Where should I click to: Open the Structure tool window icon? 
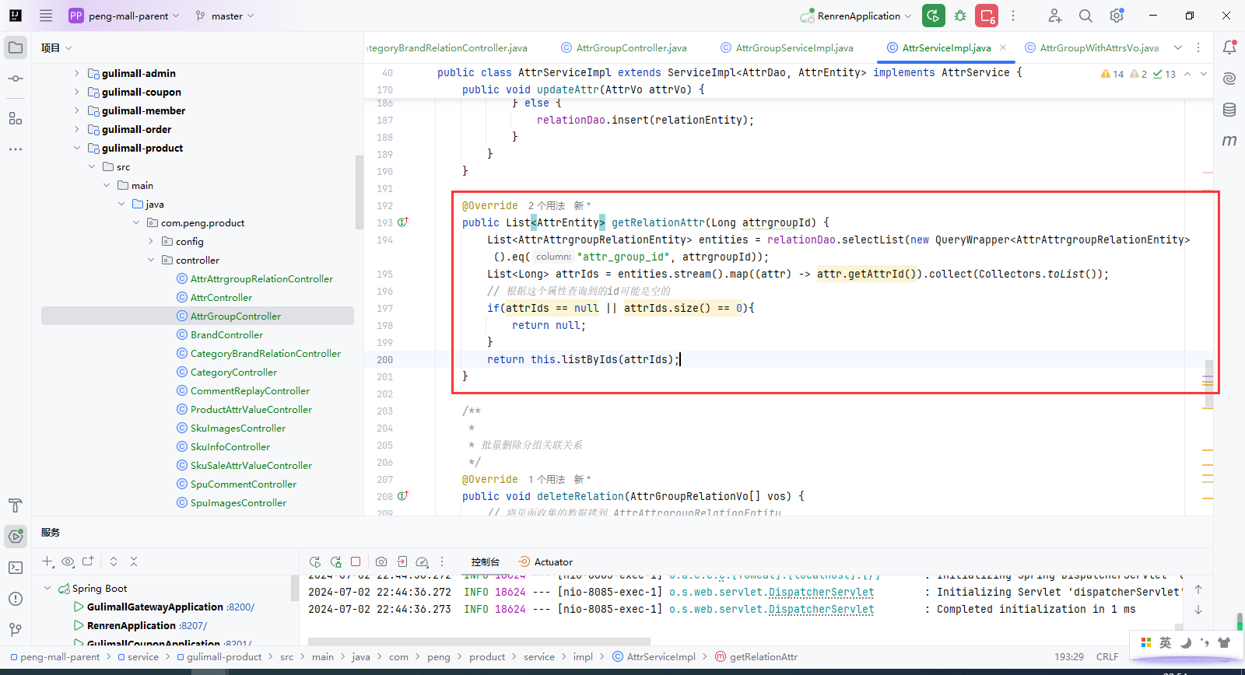16,118
